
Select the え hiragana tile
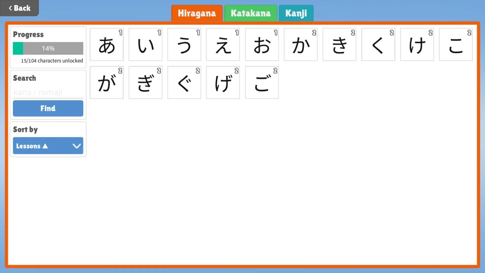pos(223,44)
